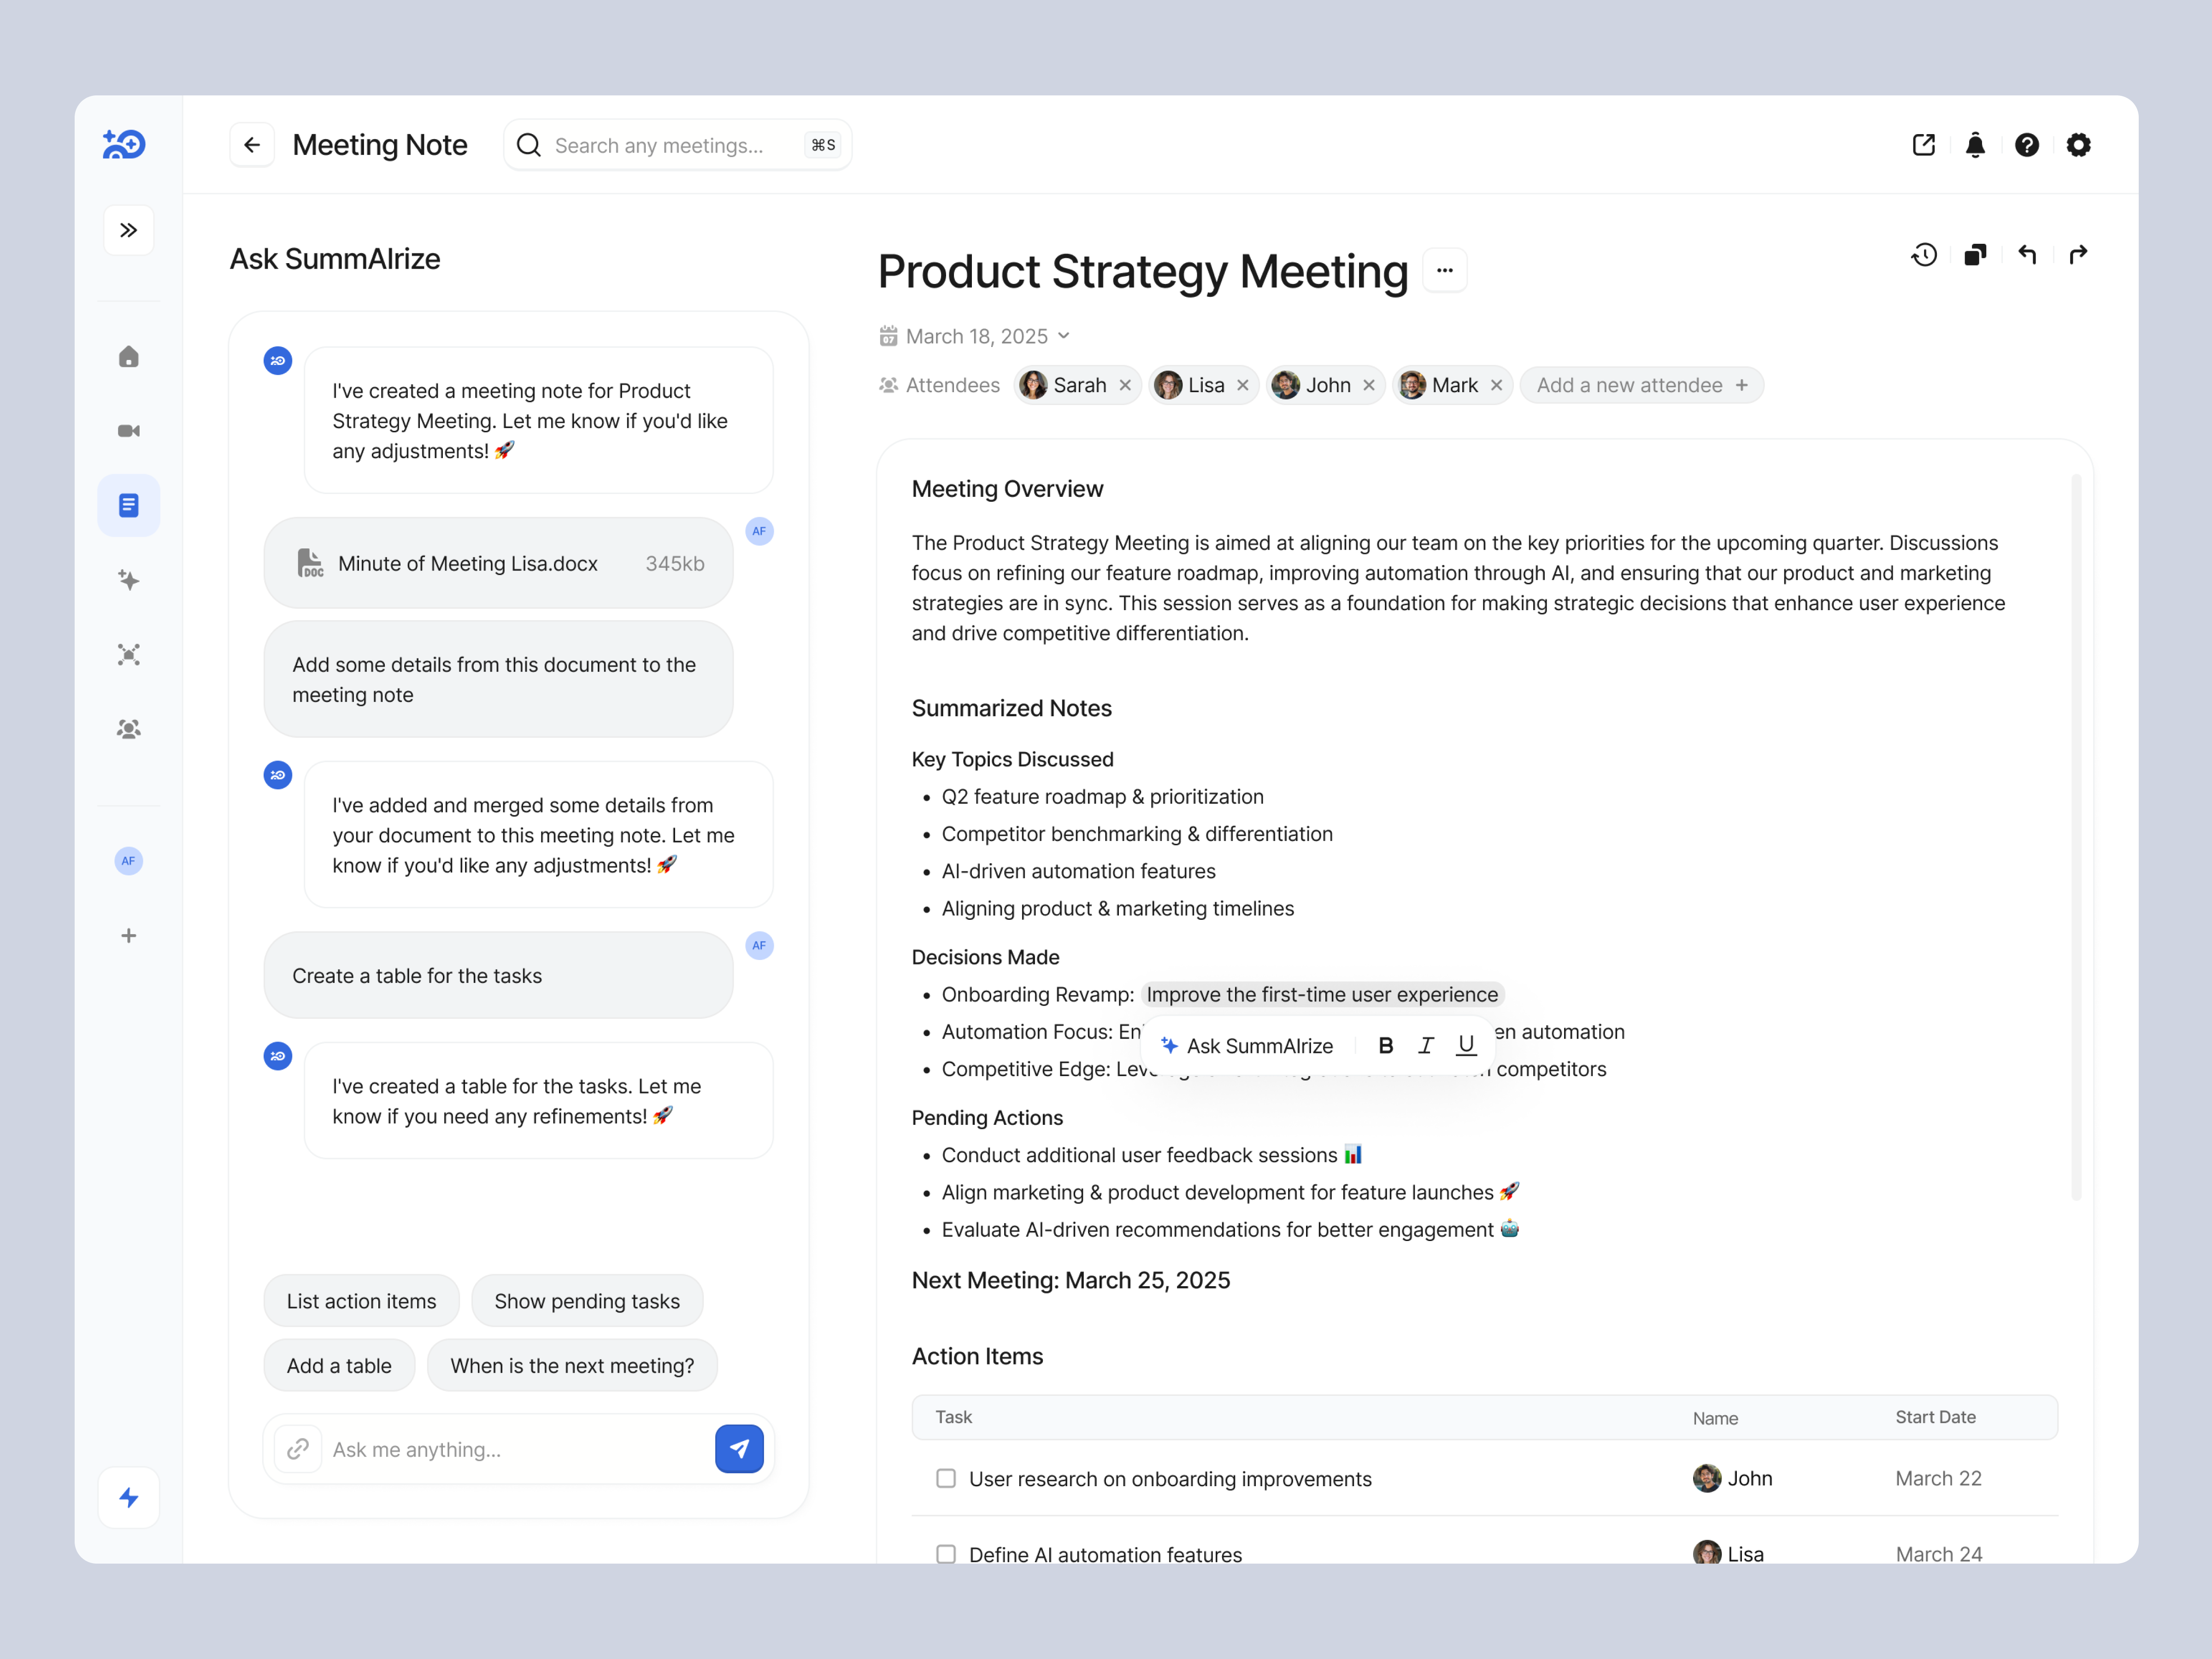Click the Q2 feature roadmap bullet
The height and width of the screenshot is (1659, 2212).
click(1102, 796)
